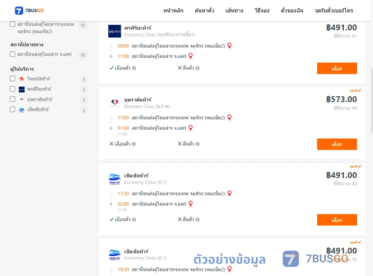
Task: Open the map pin for the 17:00 หมอชิต2 departure
Action: tap(230, 117)
